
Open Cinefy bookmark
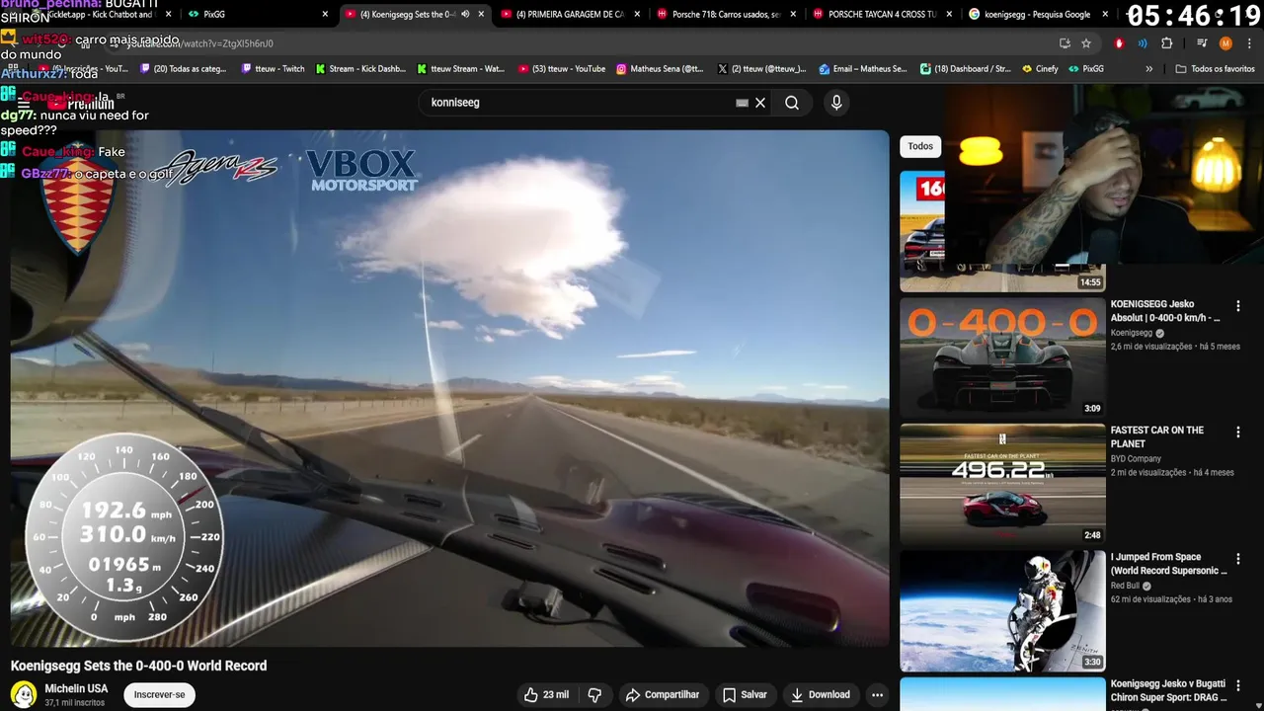point(1040,69)
